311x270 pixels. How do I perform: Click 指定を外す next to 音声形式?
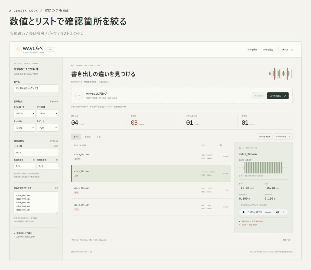(54, 101)
